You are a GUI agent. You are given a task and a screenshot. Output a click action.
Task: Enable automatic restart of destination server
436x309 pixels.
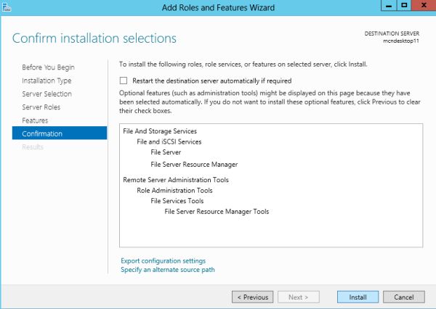124,81
